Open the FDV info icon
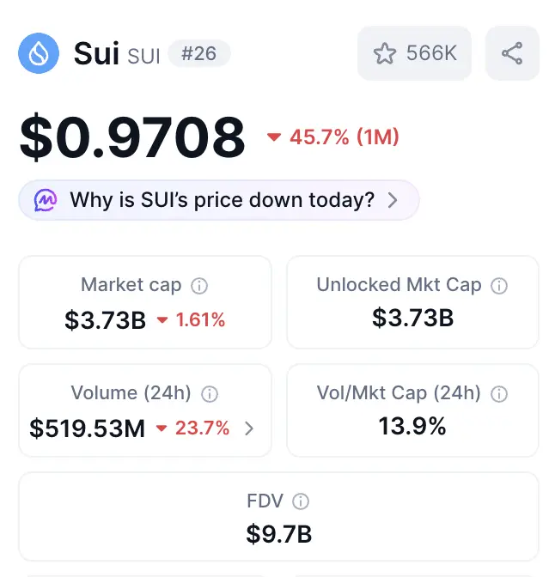 (301, 501)
